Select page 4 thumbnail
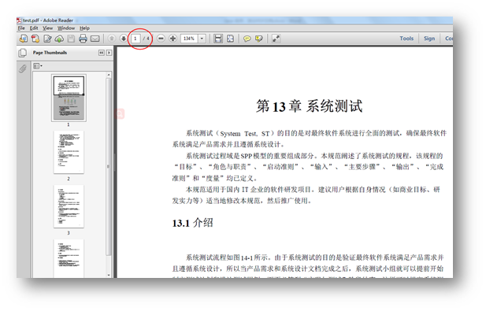Screen dimensions: 486x311 pos(69,258)
